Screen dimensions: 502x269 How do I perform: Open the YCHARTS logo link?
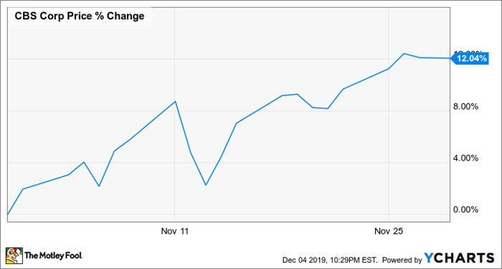point(460,258)
